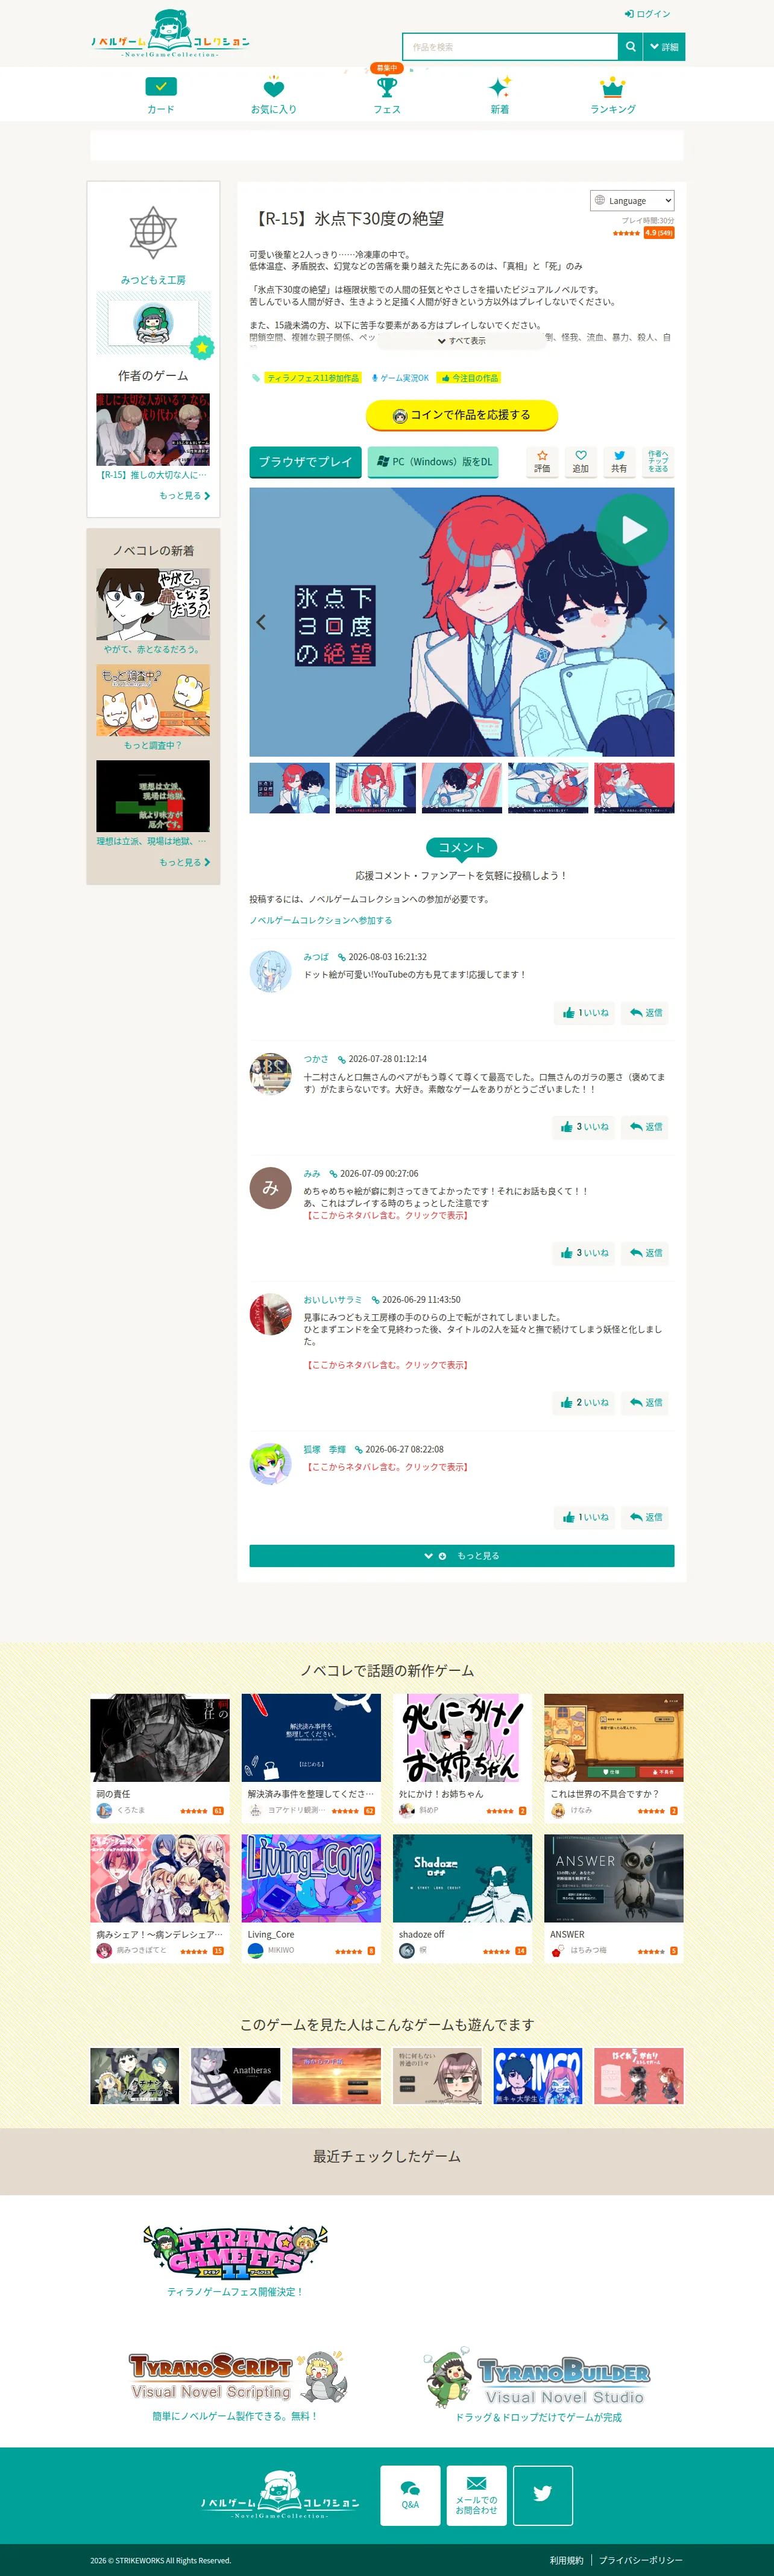Expand more comments with もっと見る bar
This screenshot has width=774, height=2576.
pyautogui.click(x=461, y=1556)
